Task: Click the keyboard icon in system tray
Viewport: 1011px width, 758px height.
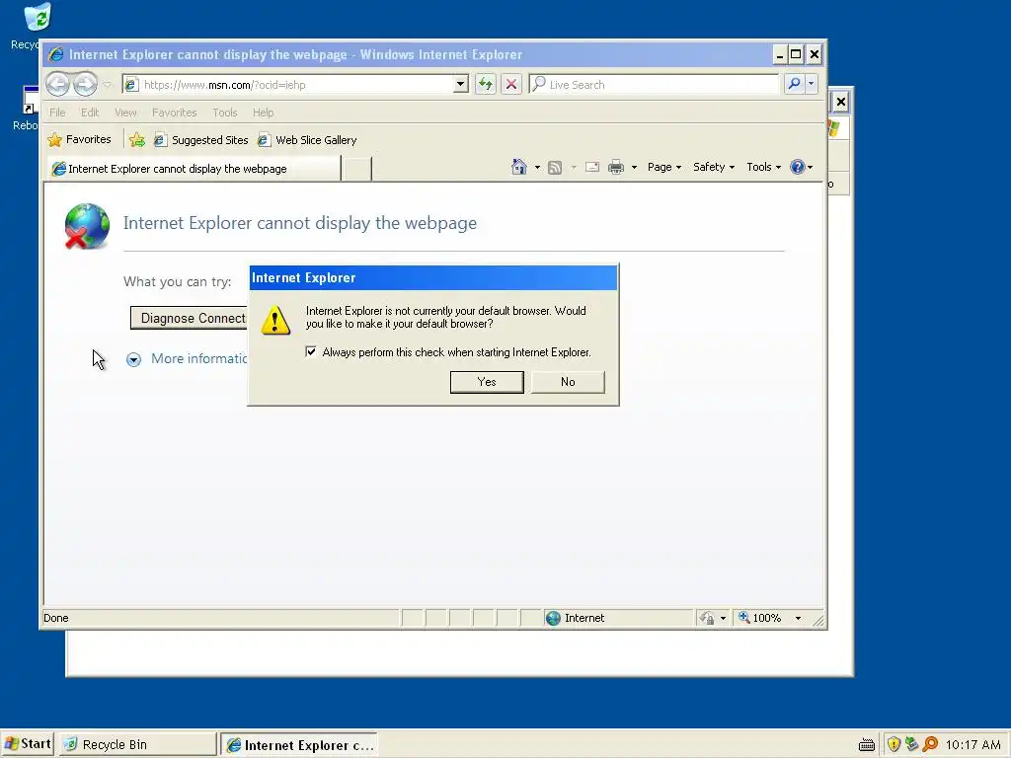Action: click(x=867, y=745)
